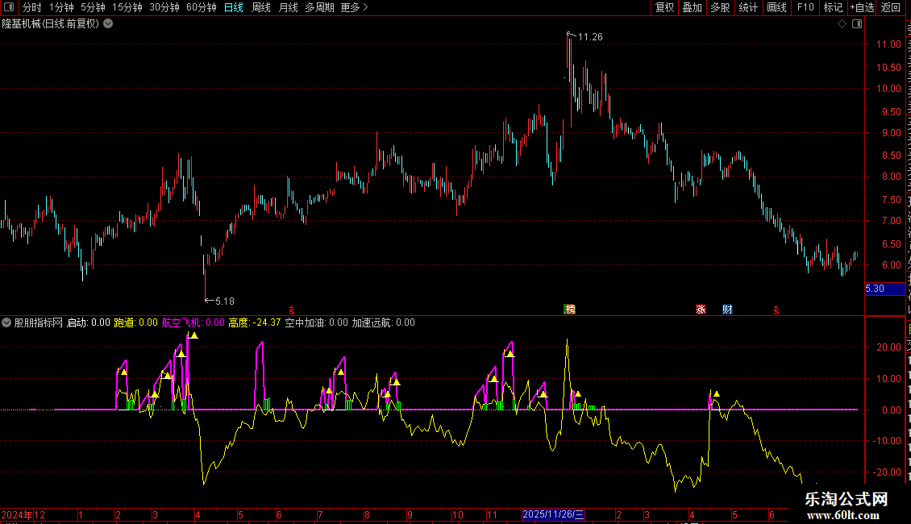This screenshot has height=524, width=911.
Task: Open F10 company information
Action: click(805, 7)
